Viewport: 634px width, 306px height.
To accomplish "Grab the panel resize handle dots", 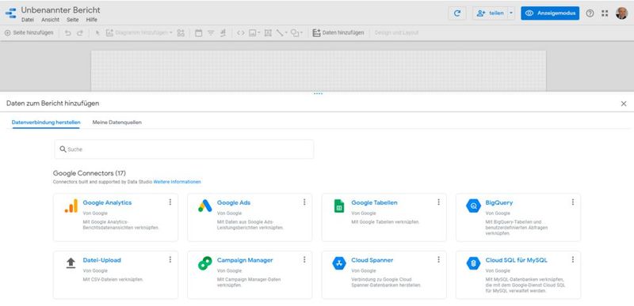I will coord(319,93).
